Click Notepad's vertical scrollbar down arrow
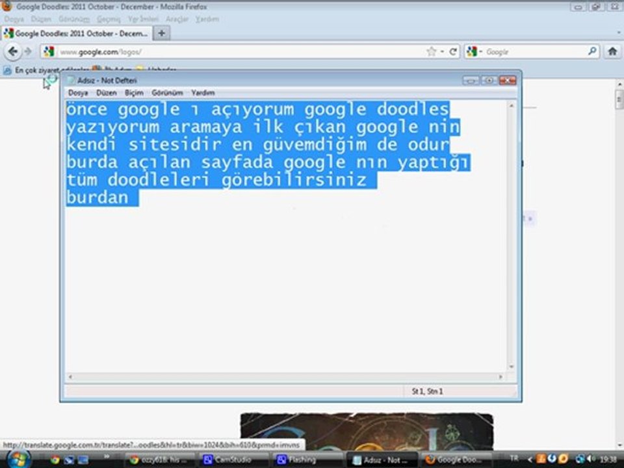The width and height of the screenshot is (624, 468). click(512, 367)
